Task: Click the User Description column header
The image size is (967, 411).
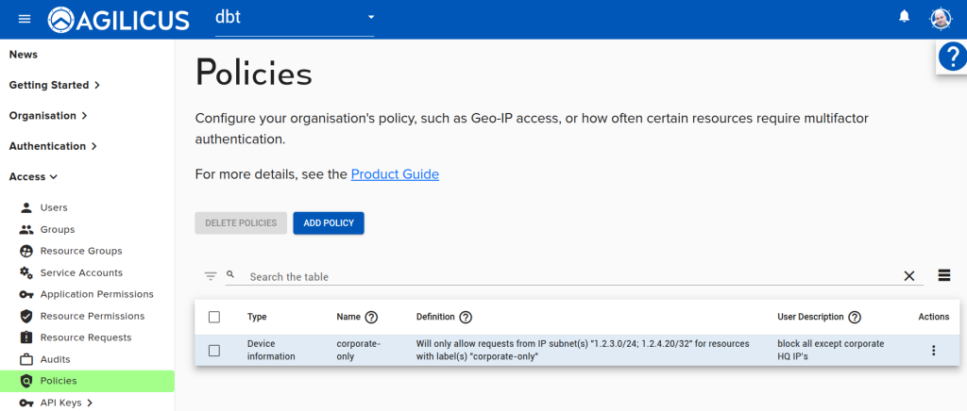Action: [x=810, y=317]
